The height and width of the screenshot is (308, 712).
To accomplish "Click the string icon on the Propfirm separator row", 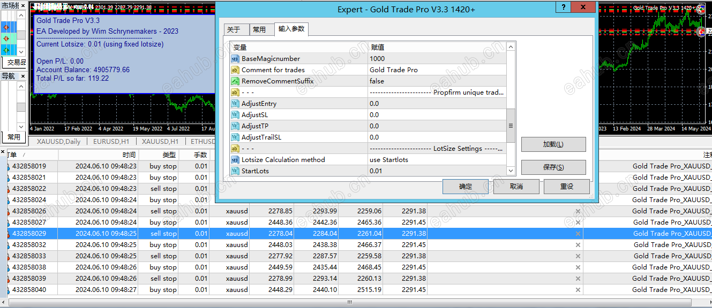I will pyautogui.click(x=235, y=93).
